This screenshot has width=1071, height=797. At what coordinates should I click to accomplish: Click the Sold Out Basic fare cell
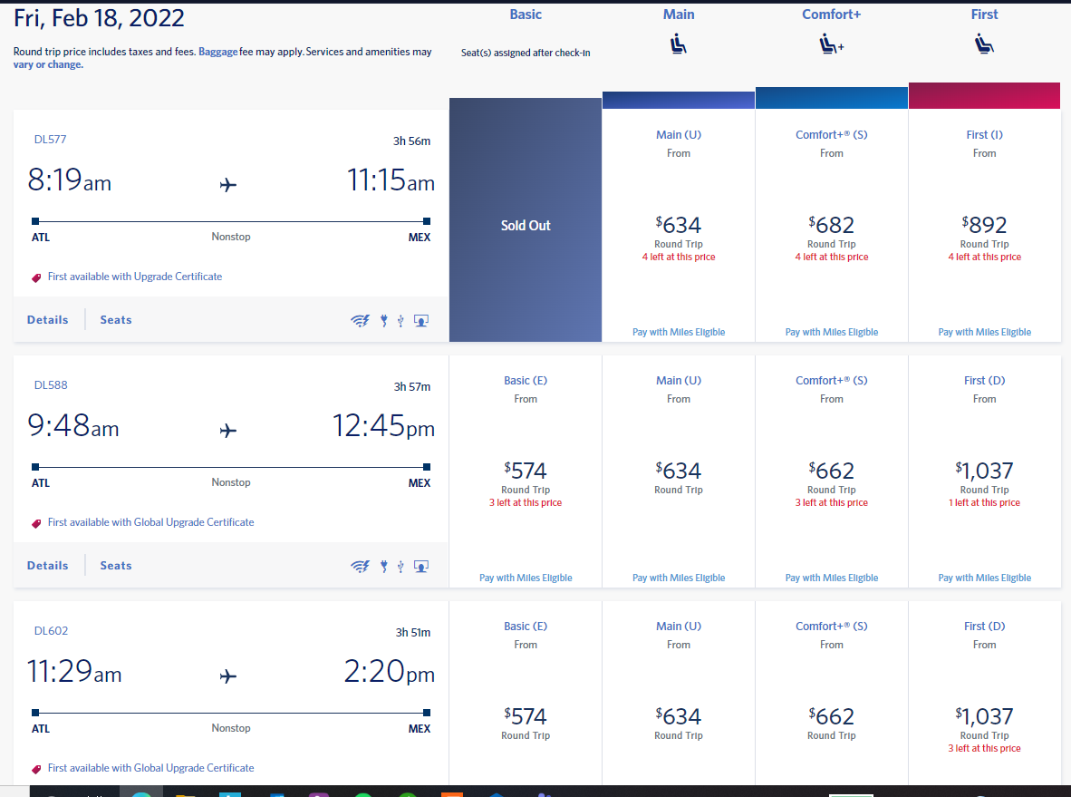[526, 225]
